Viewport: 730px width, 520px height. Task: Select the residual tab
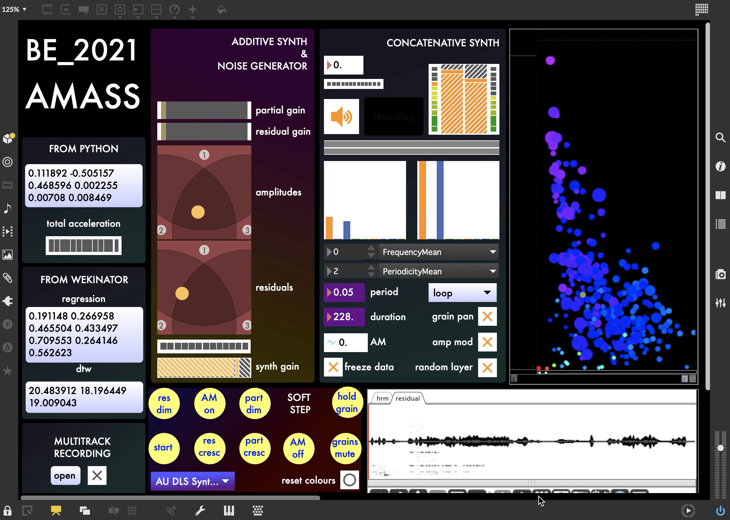(x=407, y=398)
